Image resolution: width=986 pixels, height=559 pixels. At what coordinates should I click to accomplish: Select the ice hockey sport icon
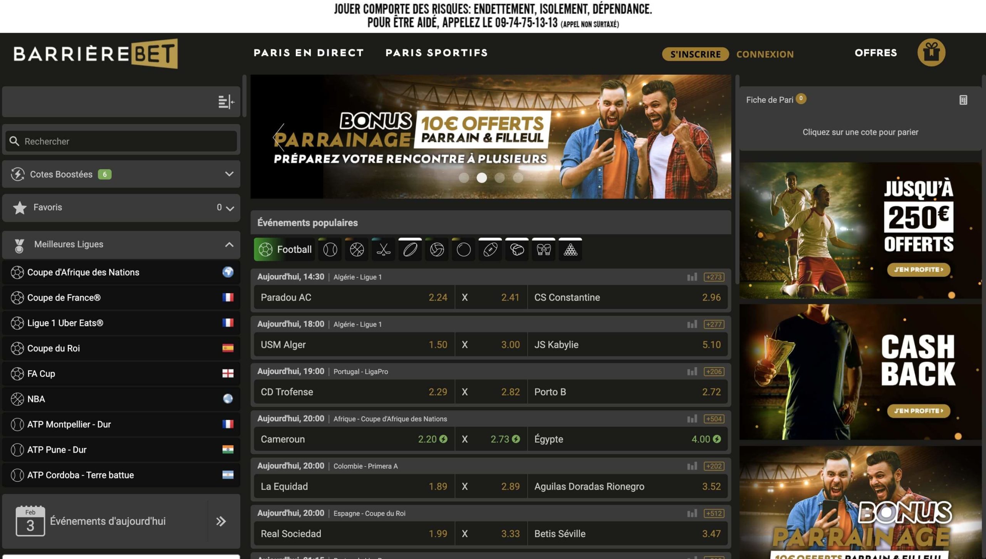coord(383,250)
